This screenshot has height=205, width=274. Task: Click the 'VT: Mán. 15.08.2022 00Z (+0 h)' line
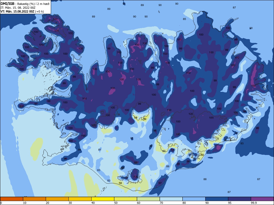[22, 11]
